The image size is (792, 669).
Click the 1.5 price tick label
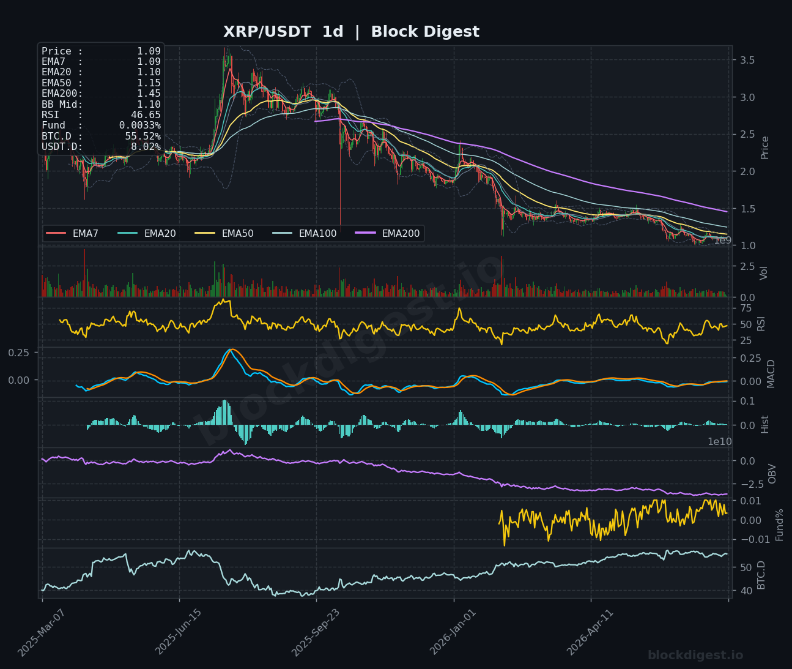(x=747, y=209)
